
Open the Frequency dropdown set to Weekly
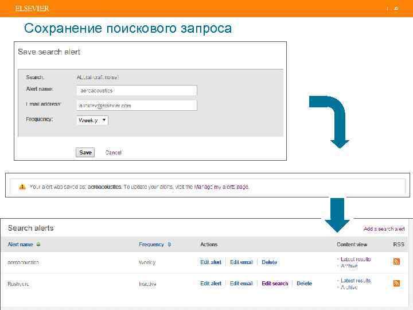(92, 121)
